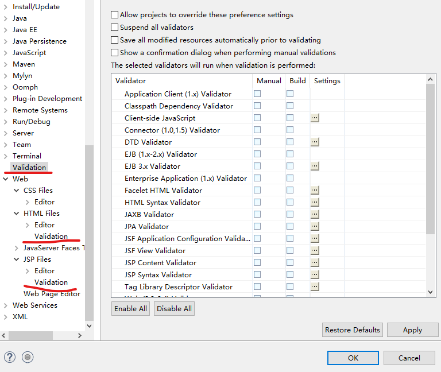The image size is (441, 372).
Task: Click the validator list vertical scrollbar
Action: [431, 158]
